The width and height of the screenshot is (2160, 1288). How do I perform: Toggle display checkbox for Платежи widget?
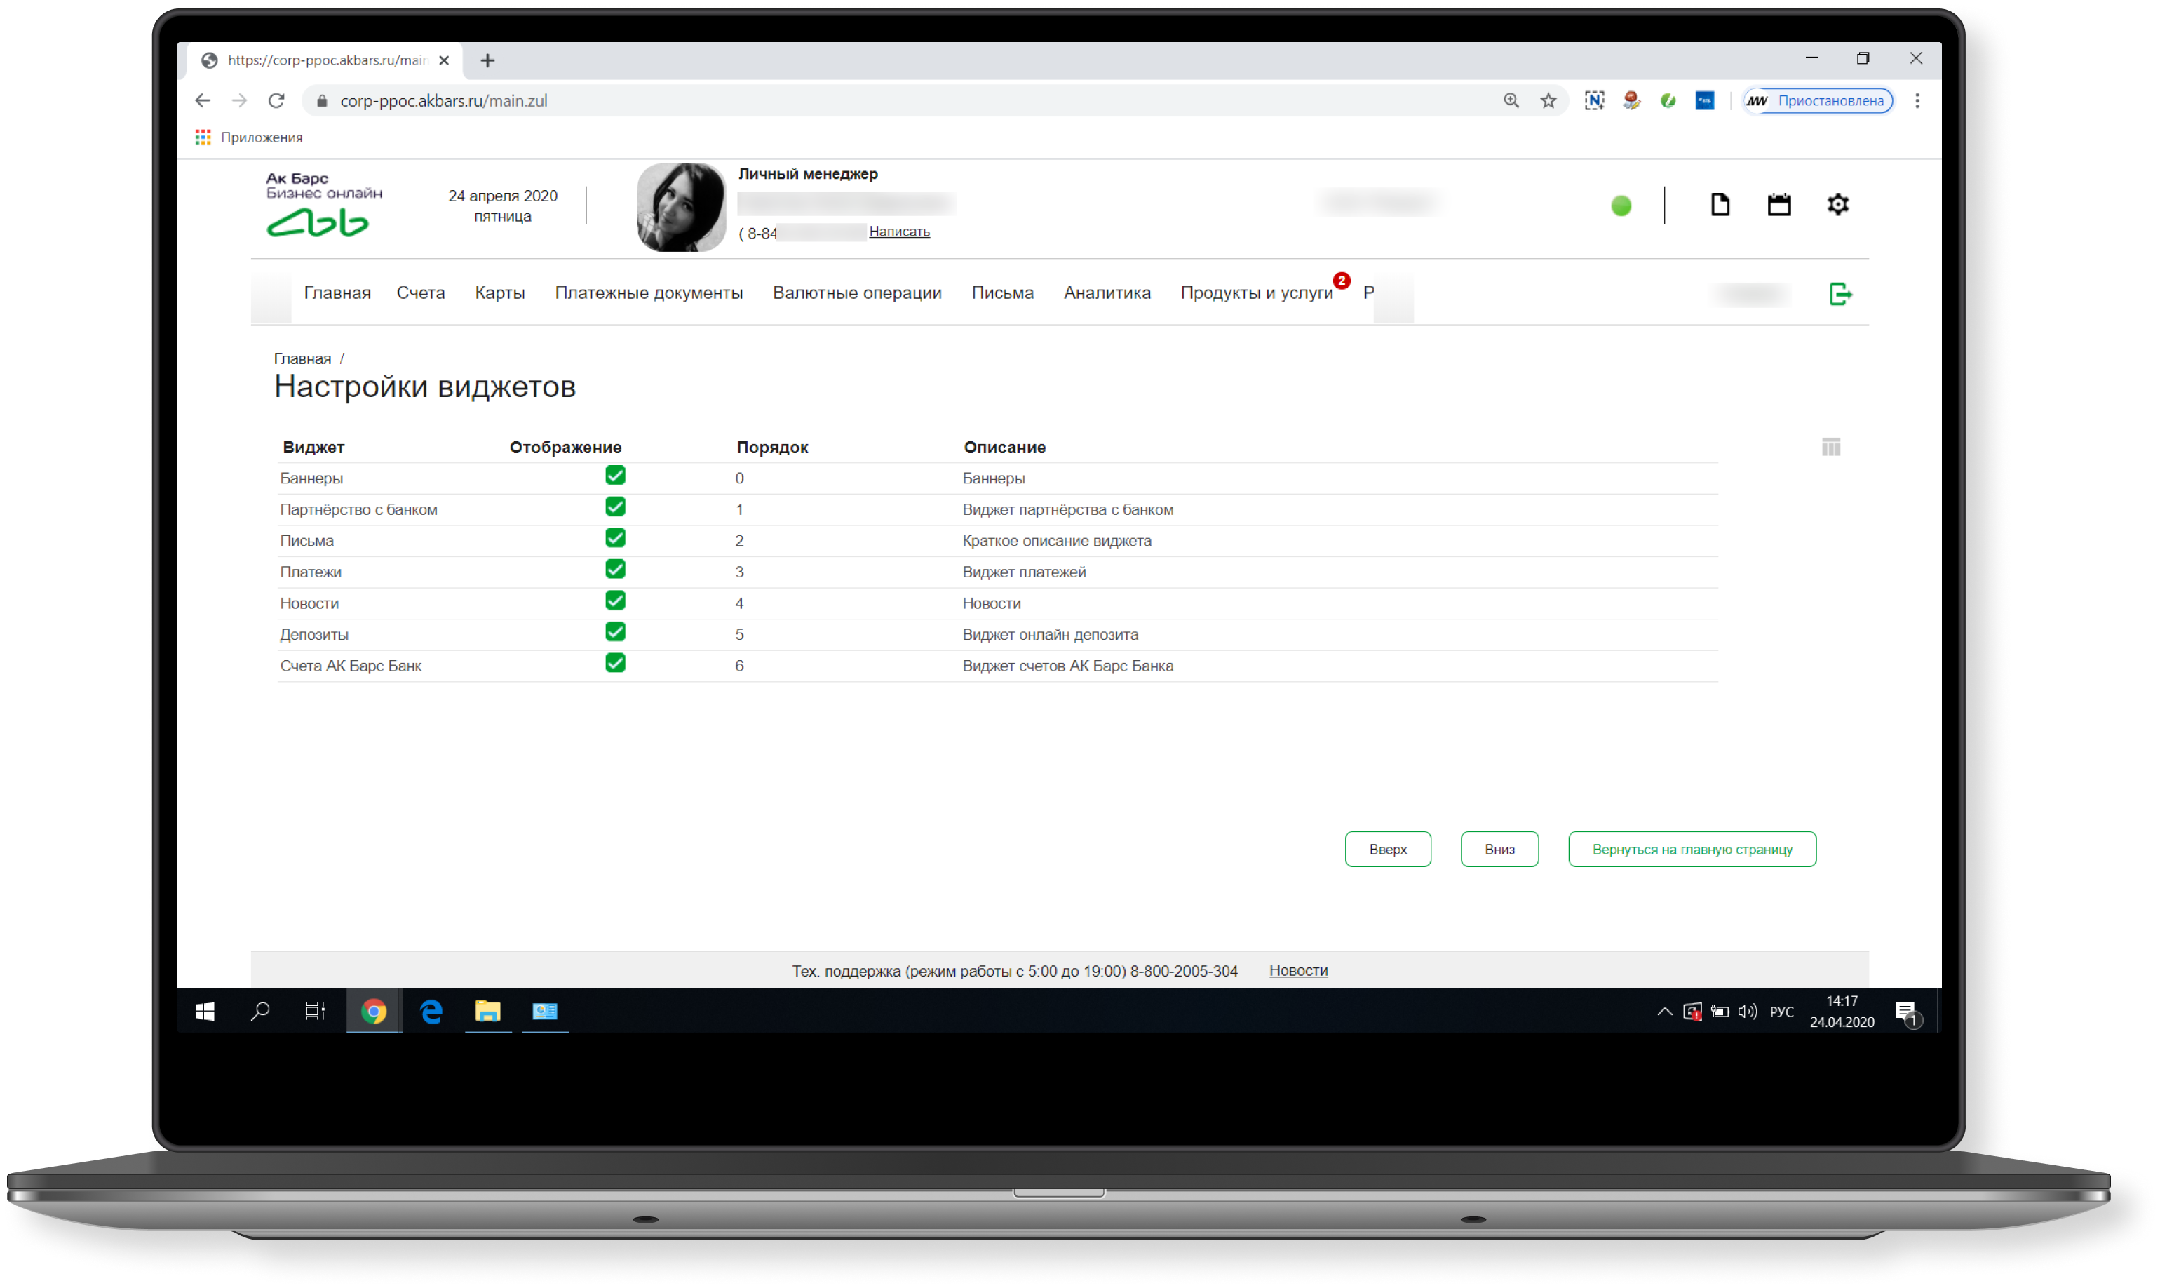615,570
